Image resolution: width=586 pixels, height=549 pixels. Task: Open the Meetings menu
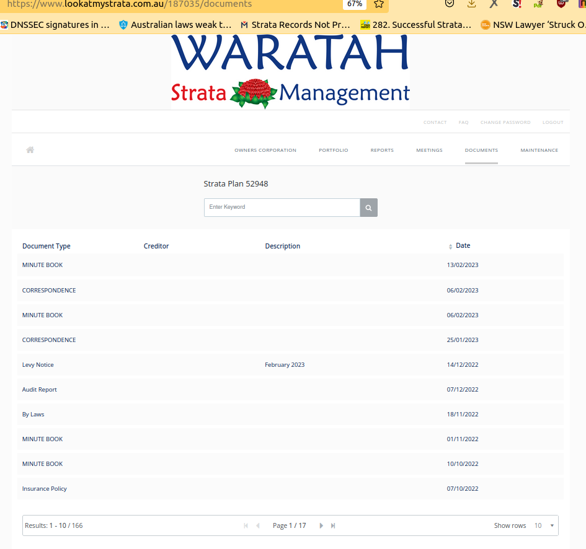point(429,150)
